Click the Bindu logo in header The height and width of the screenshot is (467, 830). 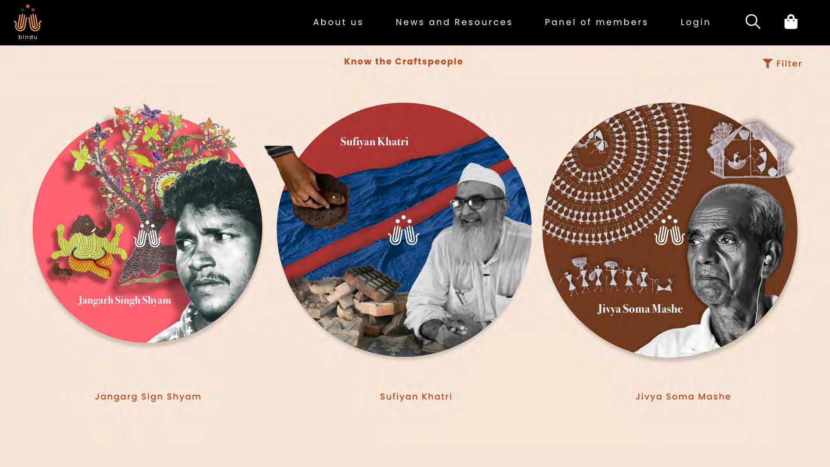[x=28, y=22]
